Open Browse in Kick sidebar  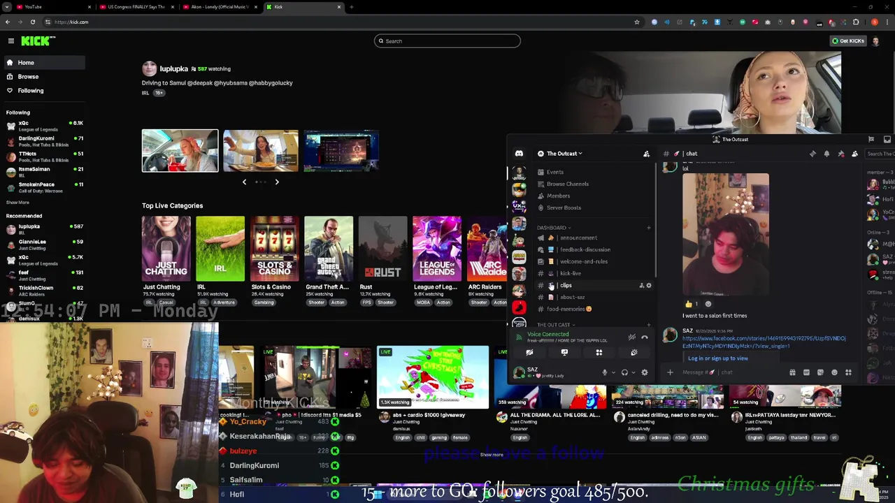click(43, 77)
